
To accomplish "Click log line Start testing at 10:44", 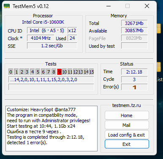I will pyautogui.click(x=41, y=126).
